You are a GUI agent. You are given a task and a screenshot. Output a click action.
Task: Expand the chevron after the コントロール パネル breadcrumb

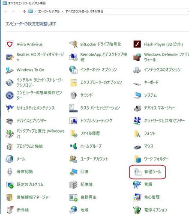point(63,12)
